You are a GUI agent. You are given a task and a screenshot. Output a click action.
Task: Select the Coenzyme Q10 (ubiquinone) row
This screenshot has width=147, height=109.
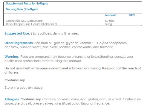[x=73, y=21]
